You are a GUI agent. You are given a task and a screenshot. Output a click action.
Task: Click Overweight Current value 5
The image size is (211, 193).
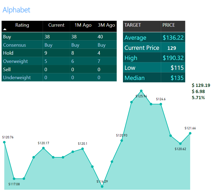(46, 61)
